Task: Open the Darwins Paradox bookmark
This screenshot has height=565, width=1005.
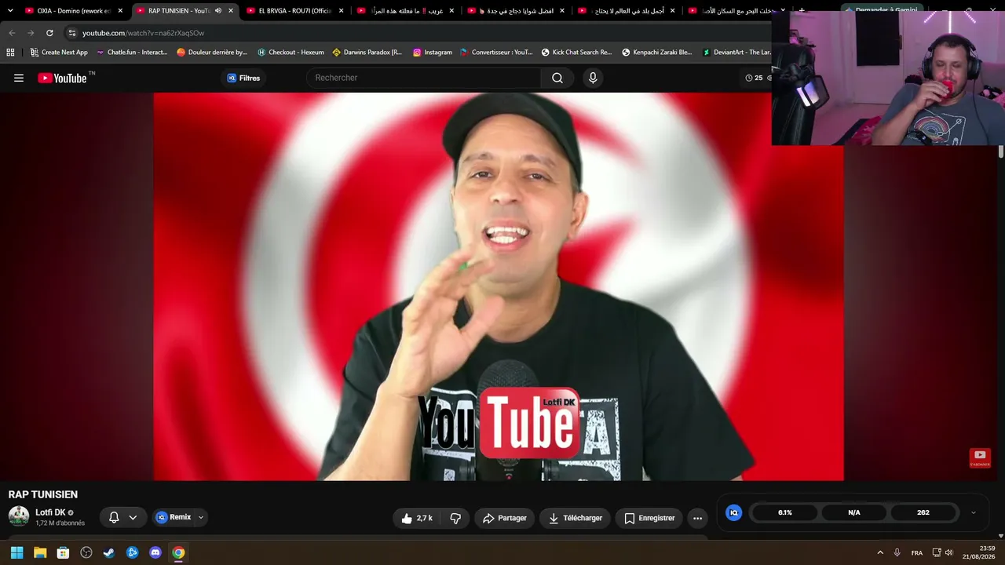Action: coord(367,53)
